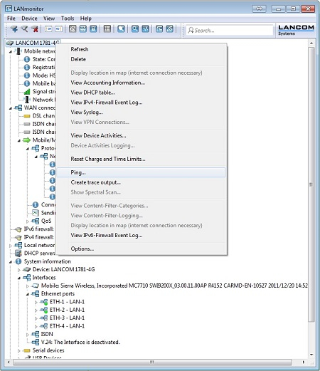Select View Syslog... from context menu
The image size is (320, 371).
(142, 113)
